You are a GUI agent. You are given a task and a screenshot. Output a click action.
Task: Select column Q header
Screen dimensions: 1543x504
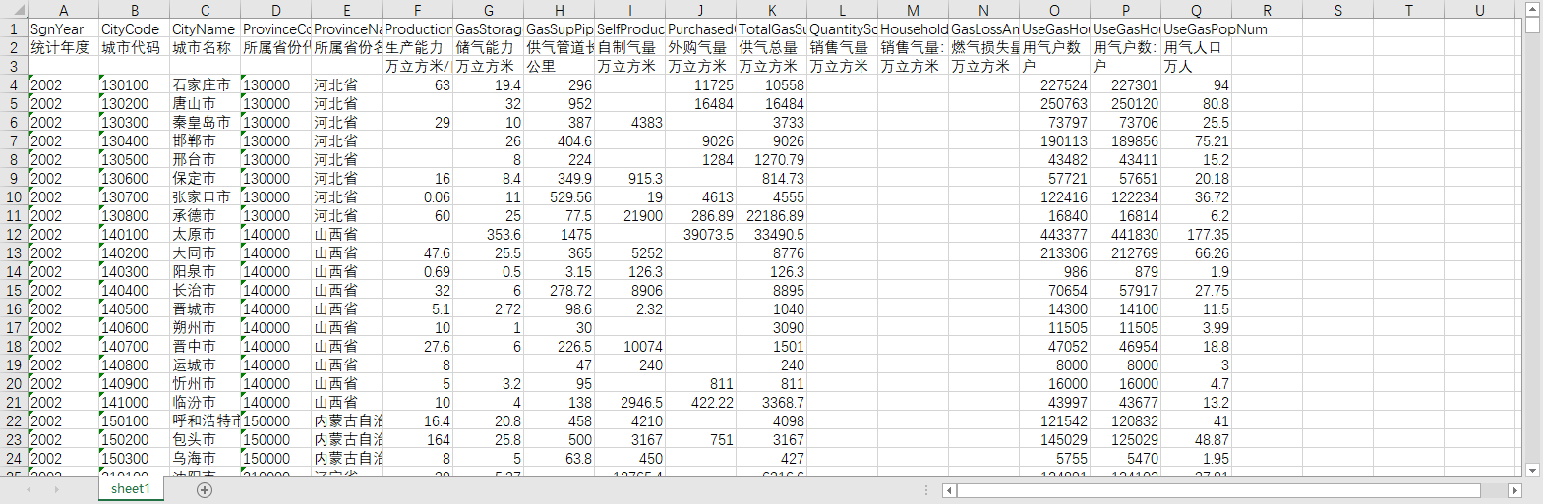point(1196,10)
